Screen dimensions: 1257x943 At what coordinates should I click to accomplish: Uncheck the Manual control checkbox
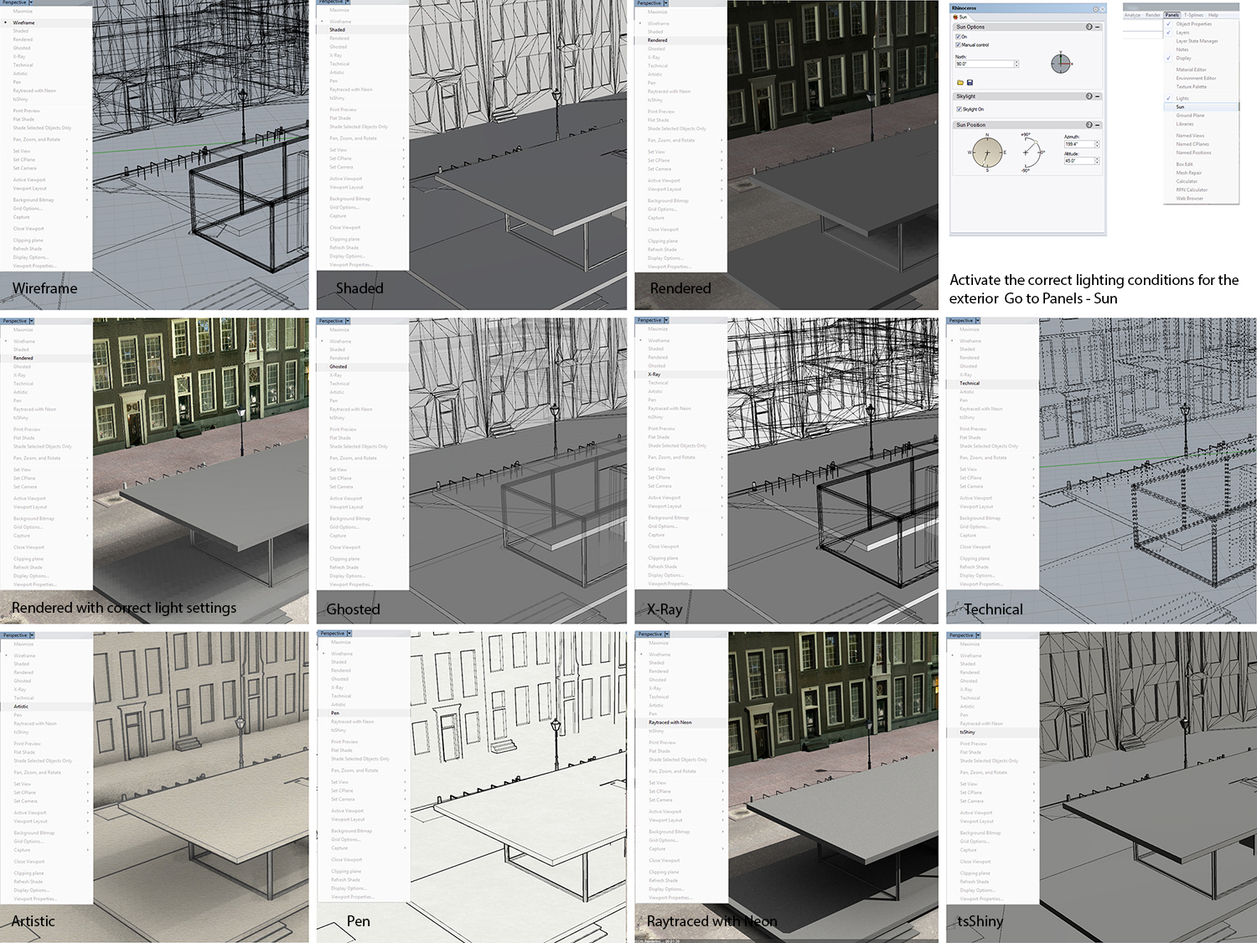(959, 45)
